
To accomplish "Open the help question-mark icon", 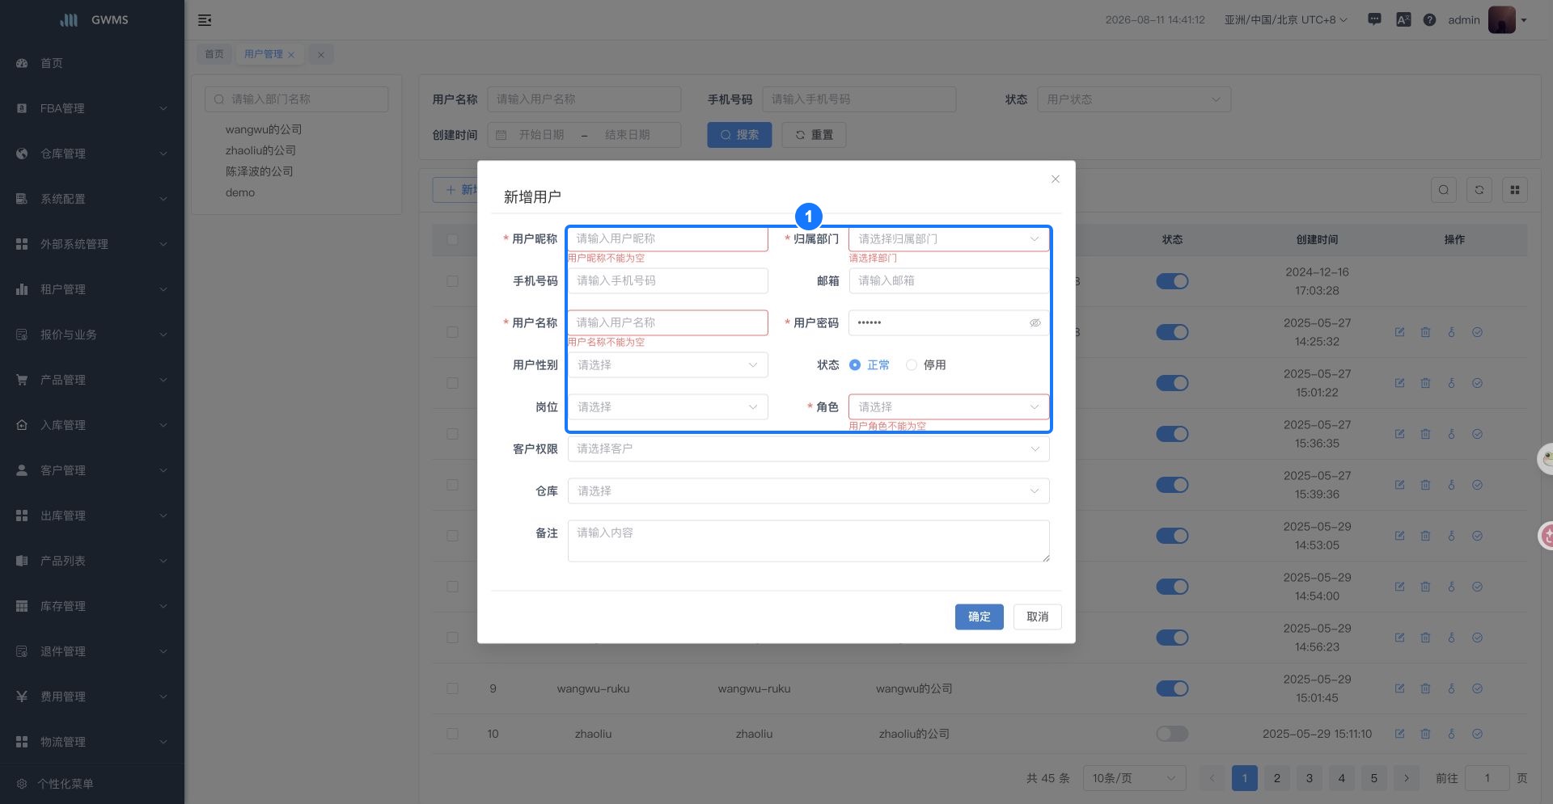I will [1429, 20].
